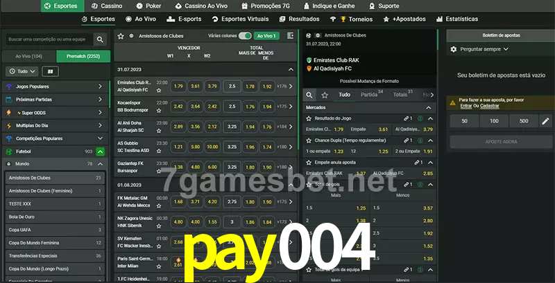Screen dimensions: 555x283
Task: Click the Cadastrar link in bet slip
Action: tap(490, 106)
